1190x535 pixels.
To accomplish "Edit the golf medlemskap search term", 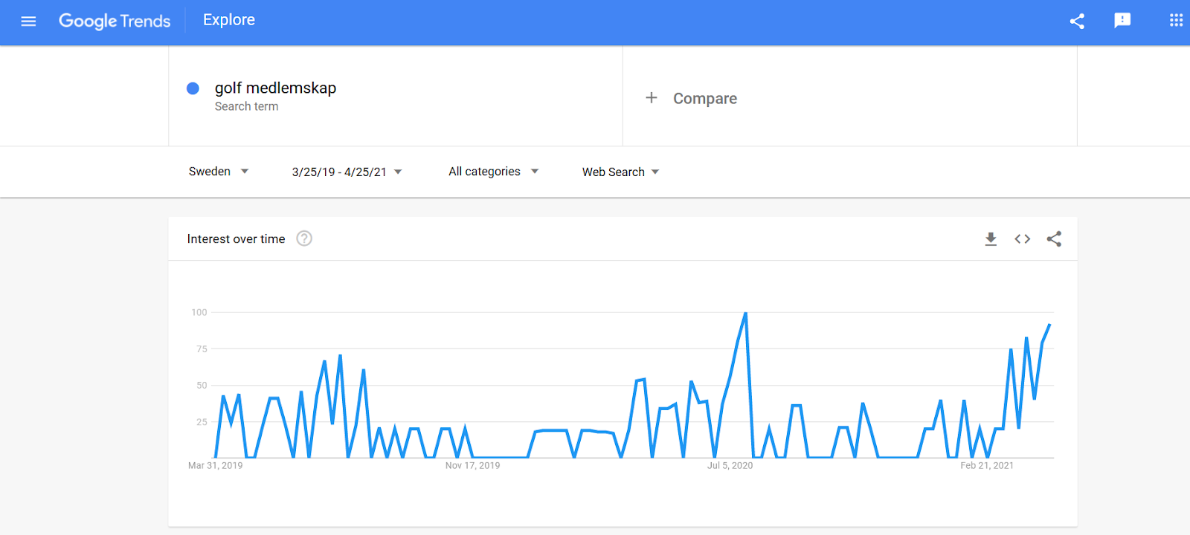I will coord(275,88).
